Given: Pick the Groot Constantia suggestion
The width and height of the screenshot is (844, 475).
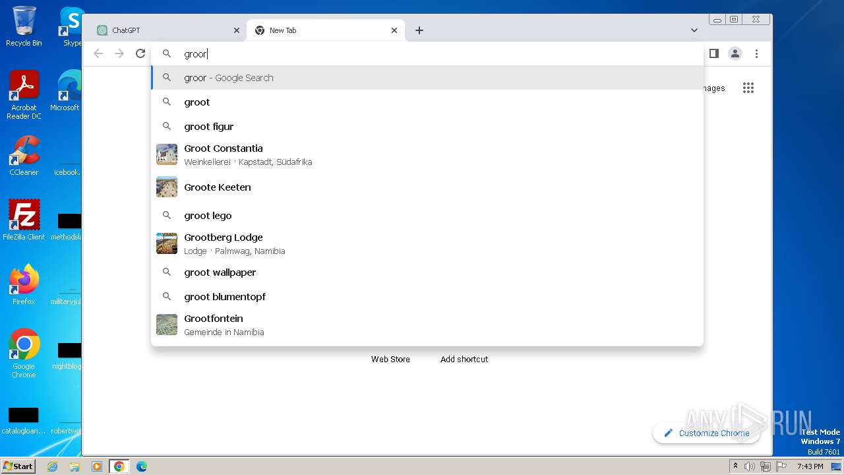Looking at the screenshot, I should pyautogui.click(x=427, y=155).
